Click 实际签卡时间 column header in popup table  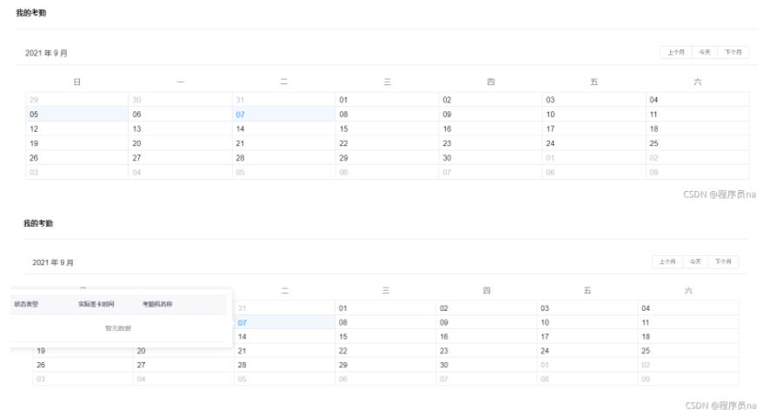(96, 304)
